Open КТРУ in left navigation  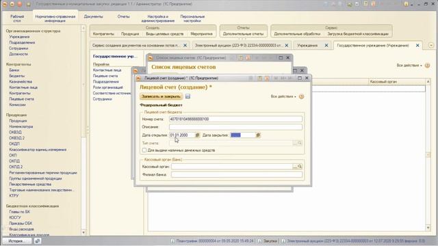(14, 196)
